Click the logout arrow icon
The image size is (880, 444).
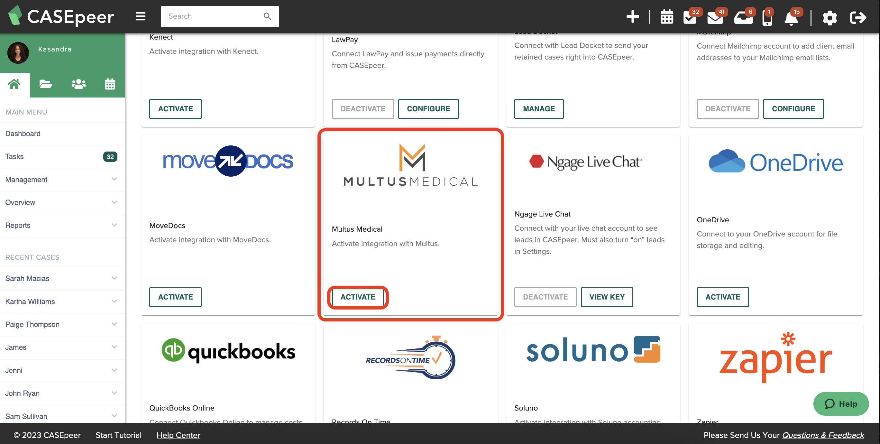858,17
